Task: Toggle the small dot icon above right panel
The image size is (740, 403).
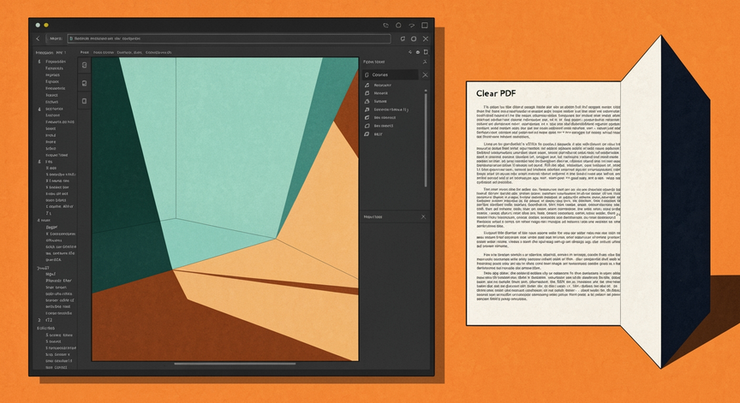Action: point(418,52)
